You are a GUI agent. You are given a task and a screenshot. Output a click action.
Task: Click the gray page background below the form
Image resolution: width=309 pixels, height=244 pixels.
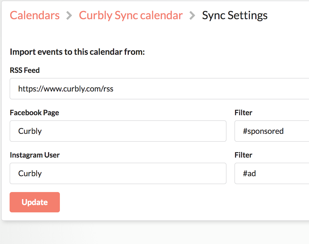154,233
